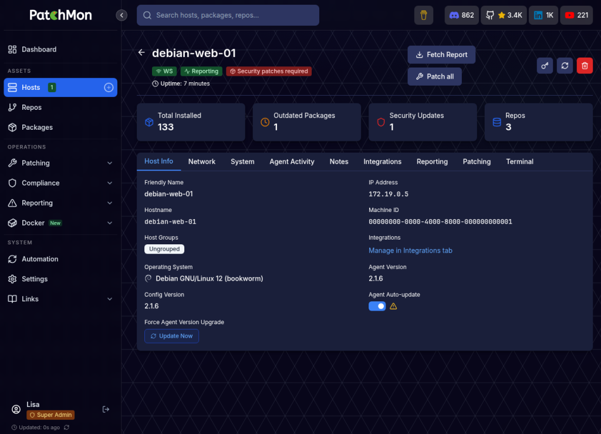Viewport: 601px width, 434px height.
Task: Open the Security Updates card
Action: click(423, 122)
